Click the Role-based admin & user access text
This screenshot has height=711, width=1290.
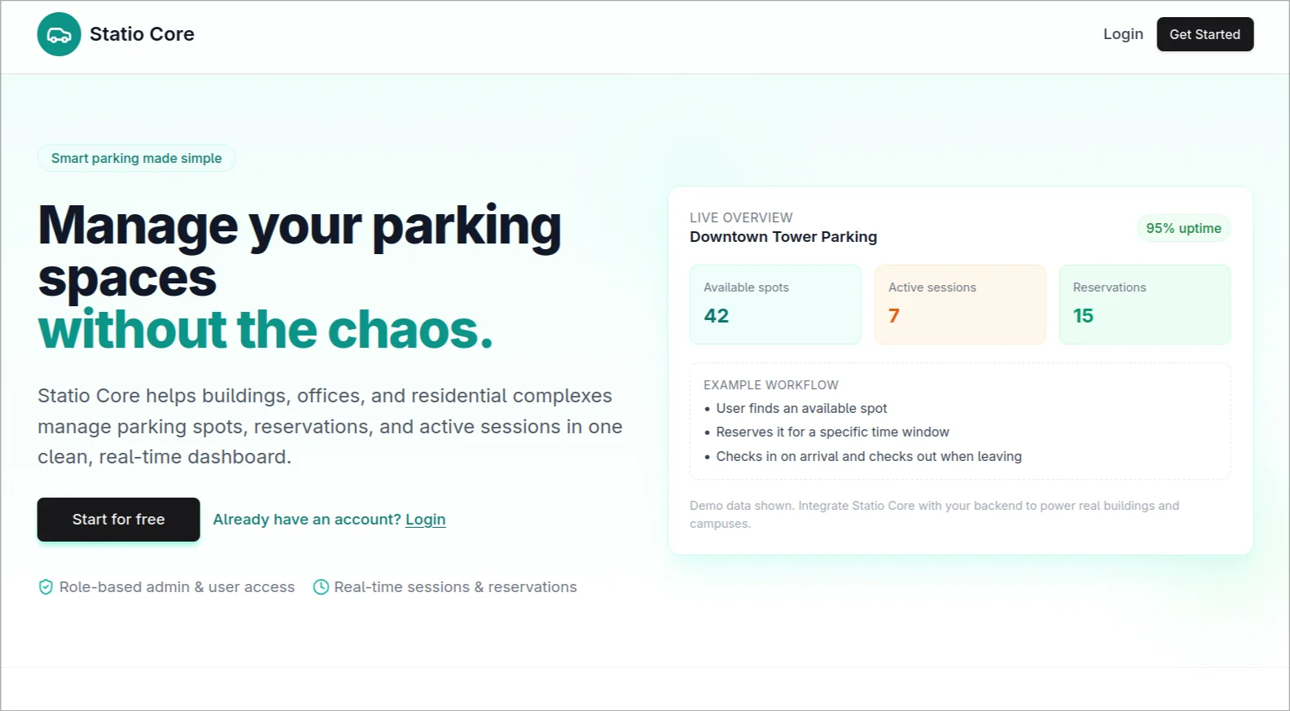177,587
